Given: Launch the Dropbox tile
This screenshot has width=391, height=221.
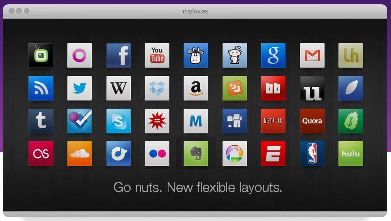Looking at the screenshot, I should click(x=157, y=88).
